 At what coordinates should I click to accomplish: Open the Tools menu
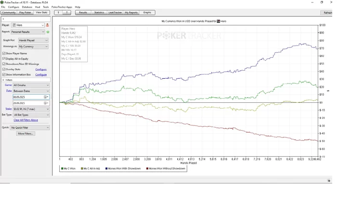pos(46,7)
